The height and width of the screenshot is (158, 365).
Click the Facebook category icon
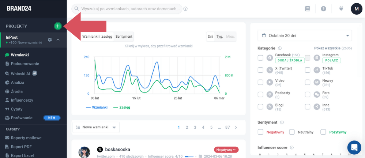[270, 58]
